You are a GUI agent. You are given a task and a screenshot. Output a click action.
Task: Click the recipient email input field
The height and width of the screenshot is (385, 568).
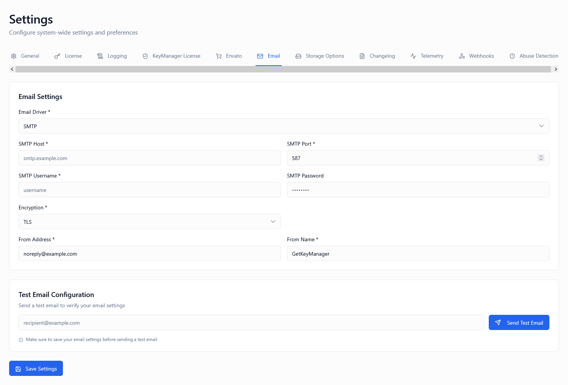click(x=251, y=322)
